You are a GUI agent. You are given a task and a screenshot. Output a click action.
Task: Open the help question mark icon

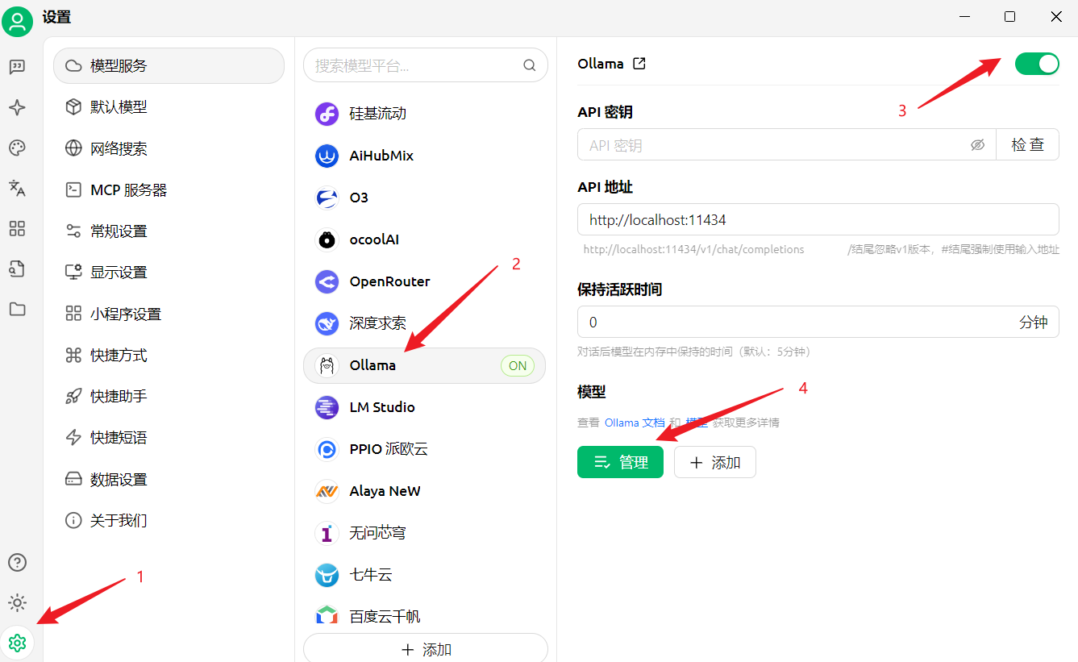17,562
